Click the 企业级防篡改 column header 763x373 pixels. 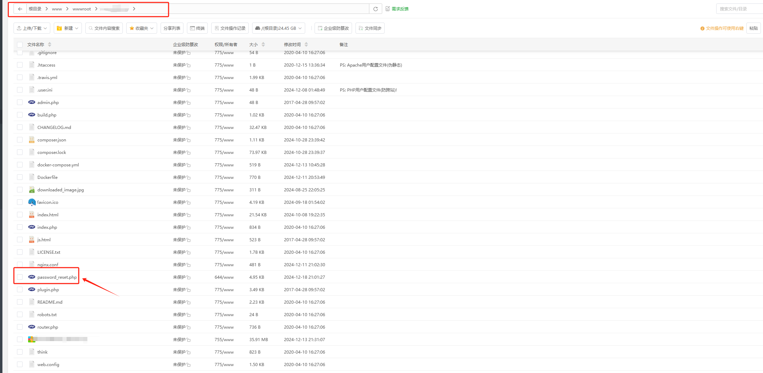[186, 44]
